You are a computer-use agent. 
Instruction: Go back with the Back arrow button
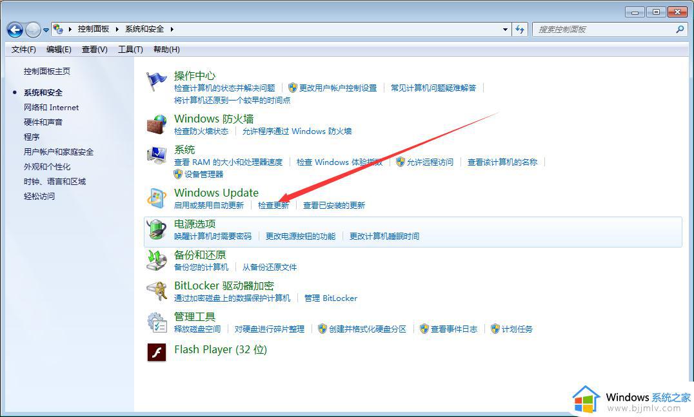point(15,30)
